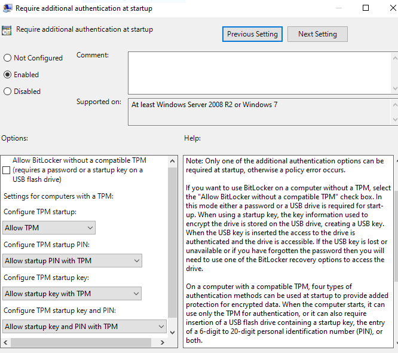The width and height of the screenshot is (398, 353).
Task: Click the 'Configure TPM startup key:' label
Action: point(46,278)
